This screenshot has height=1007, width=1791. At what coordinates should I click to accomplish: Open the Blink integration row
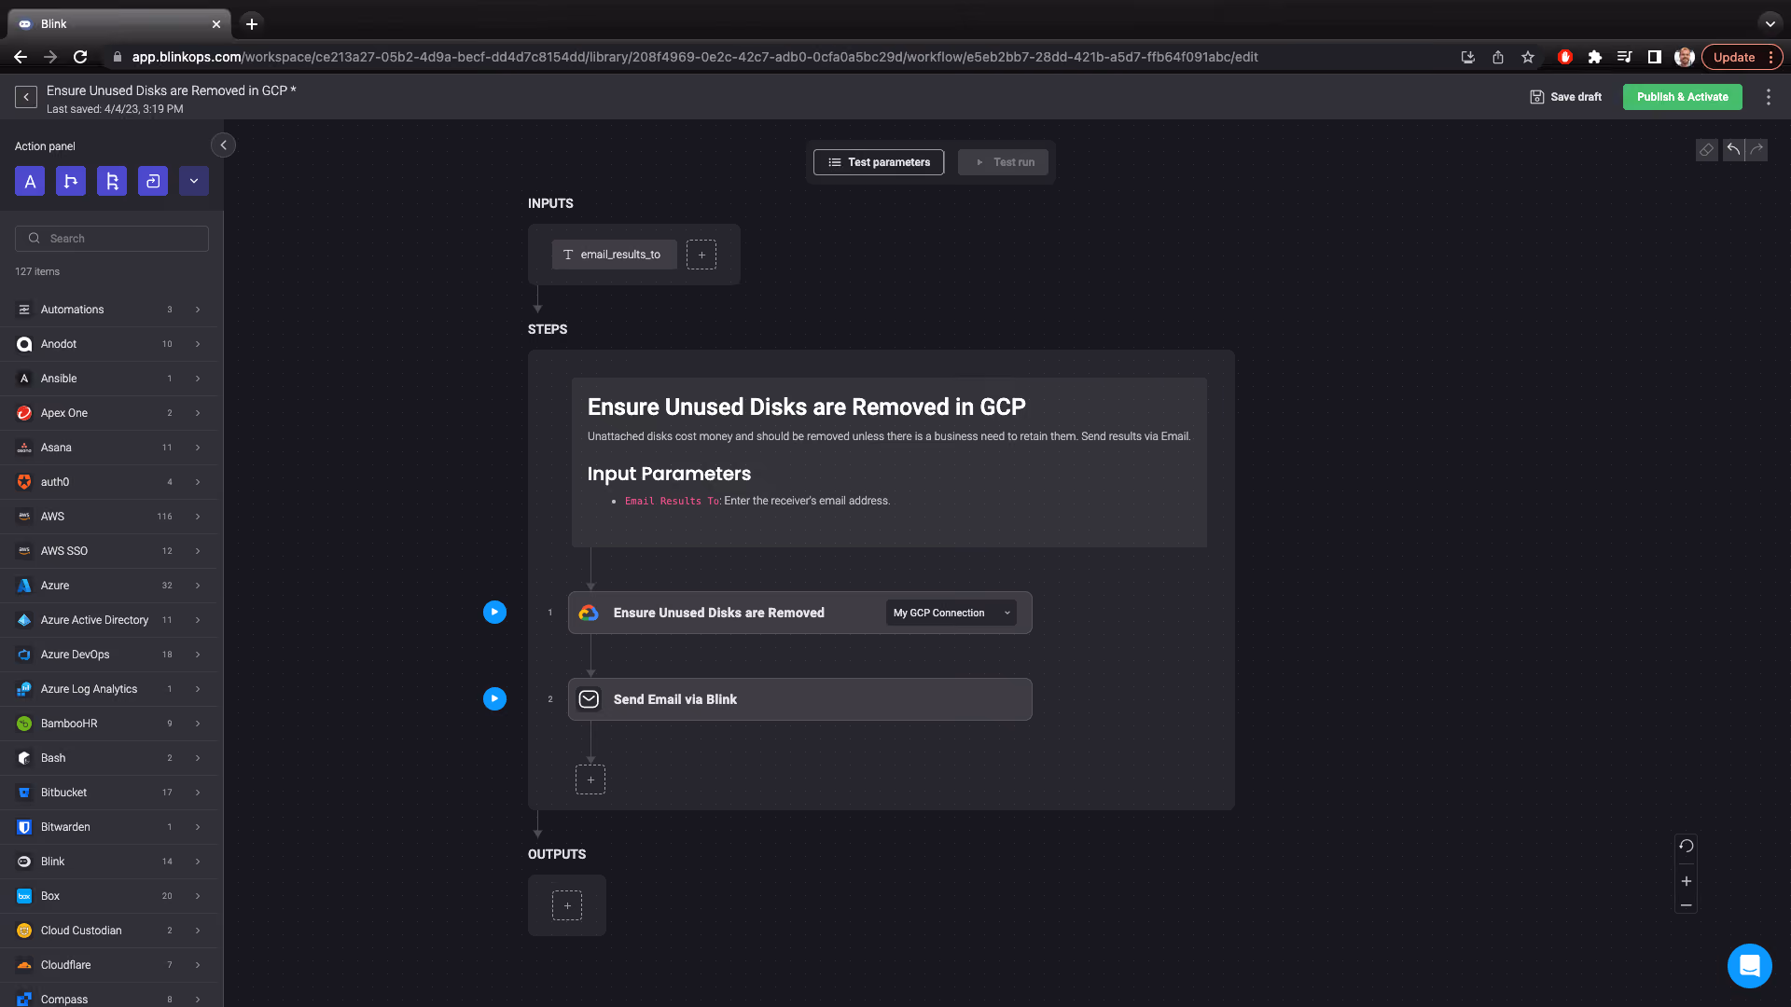click(x=108, y=862)
